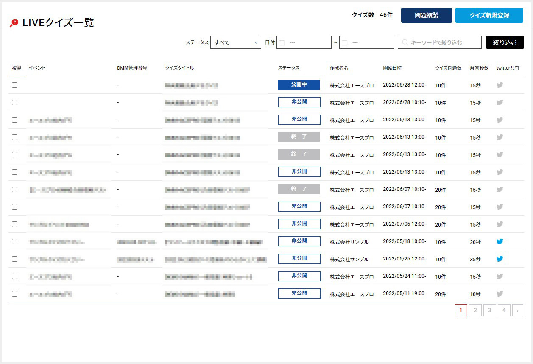This screenshot has width=533, height=364.
Task: Jump to page 4 in pagination
Action: click(504, 311)
